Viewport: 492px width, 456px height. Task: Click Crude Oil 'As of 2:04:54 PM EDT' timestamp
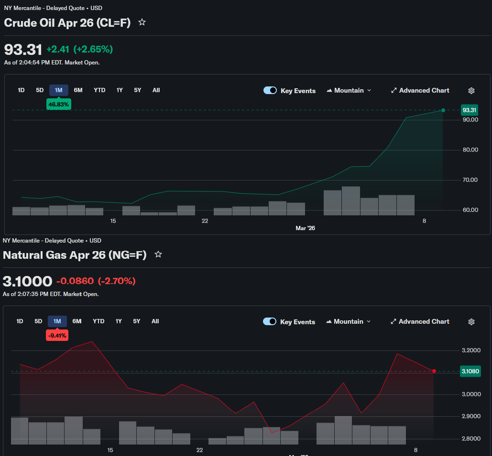click(x=52, y=63)
